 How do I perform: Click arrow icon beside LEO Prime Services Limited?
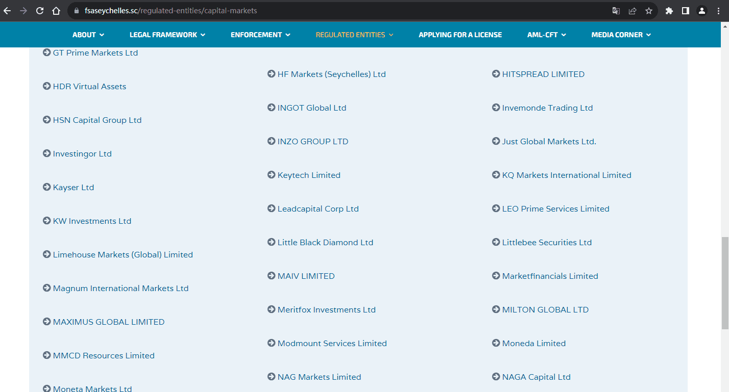pyautogui.click(x=496, y=208)
